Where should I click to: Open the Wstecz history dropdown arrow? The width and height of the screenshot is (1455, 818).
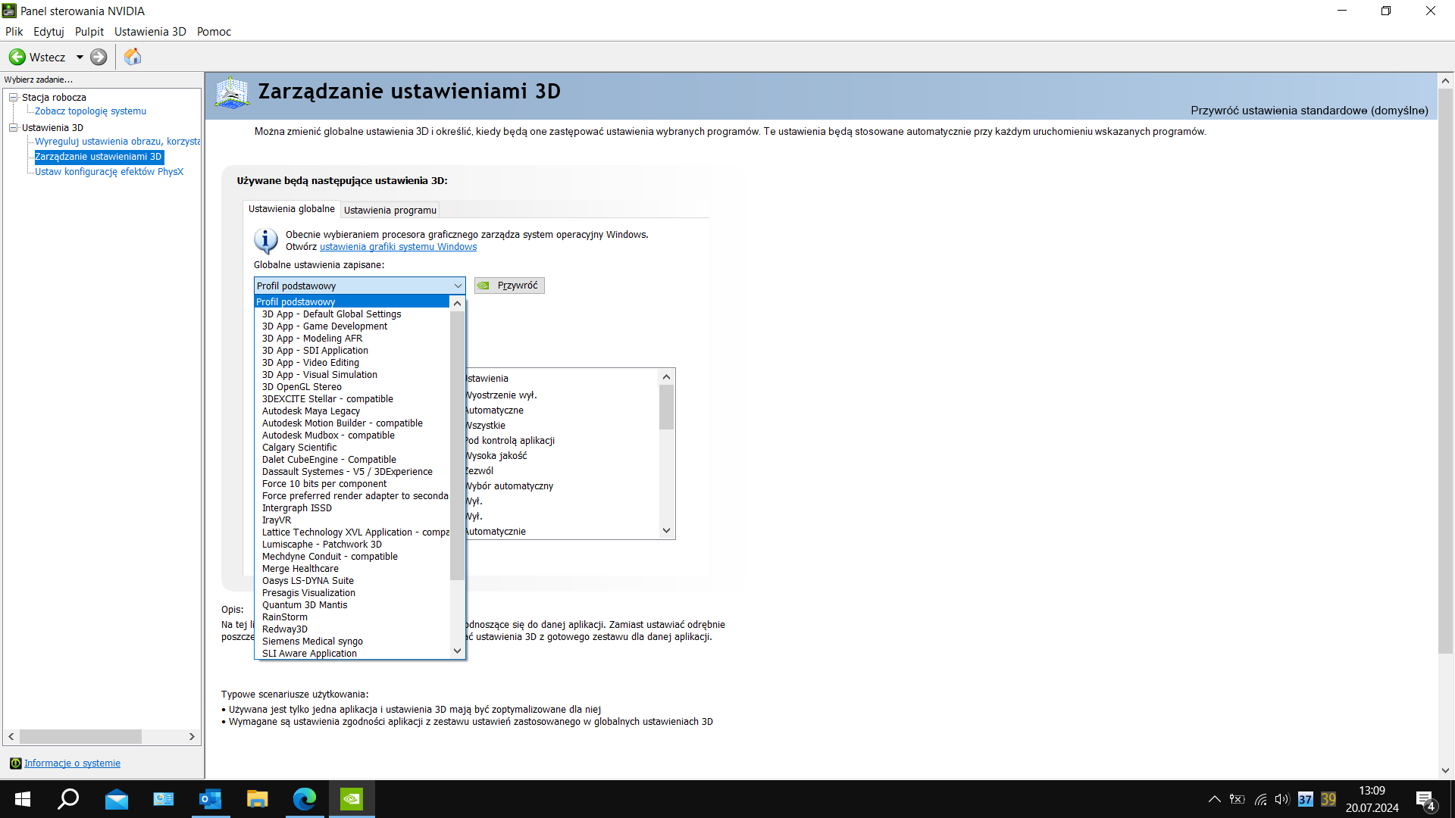[80, 57]
